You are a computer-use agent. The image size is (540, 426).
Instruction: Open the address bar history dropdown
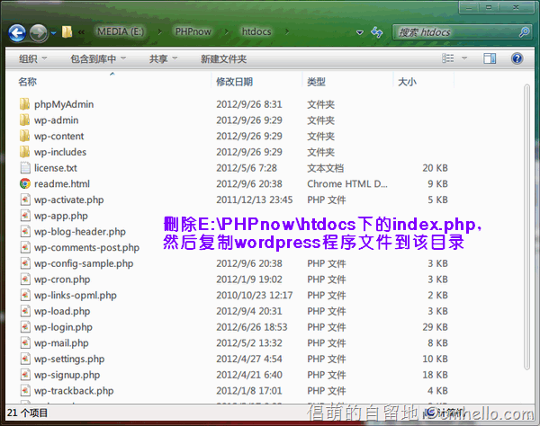360,32
